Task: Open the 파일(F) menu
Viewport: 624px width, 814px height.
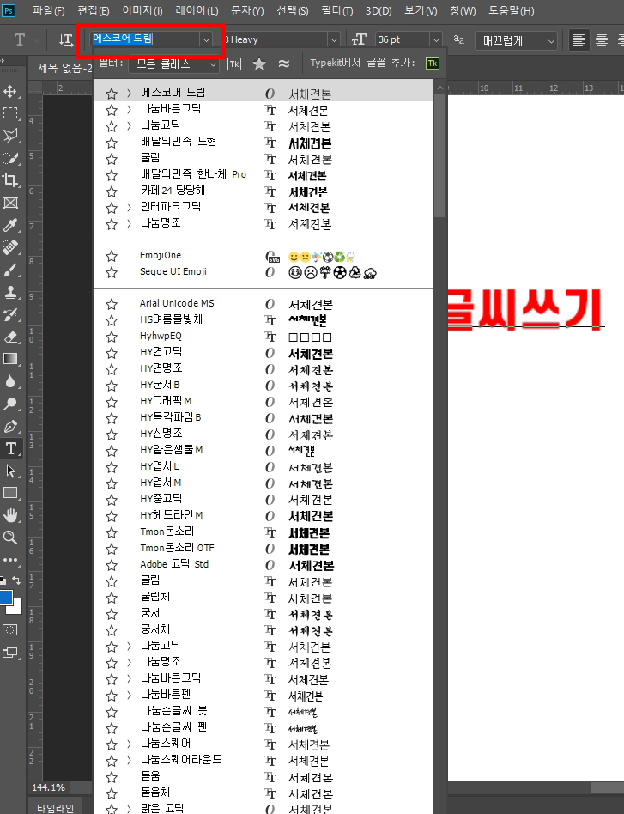Action: 48,10
